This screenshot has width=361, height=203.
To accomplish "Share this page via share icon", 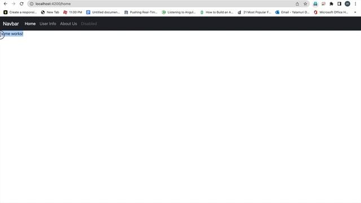I will click(x=297, y=4).
